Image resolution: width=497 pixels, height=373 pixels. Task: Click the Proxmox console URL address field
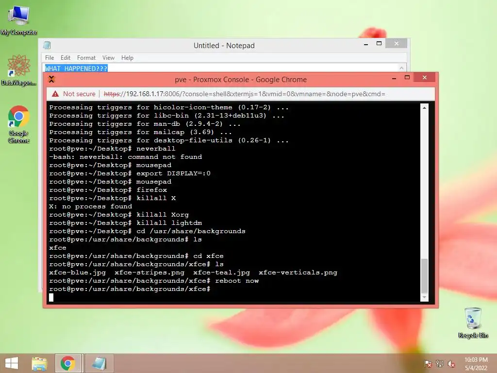[x=245, y=94]
